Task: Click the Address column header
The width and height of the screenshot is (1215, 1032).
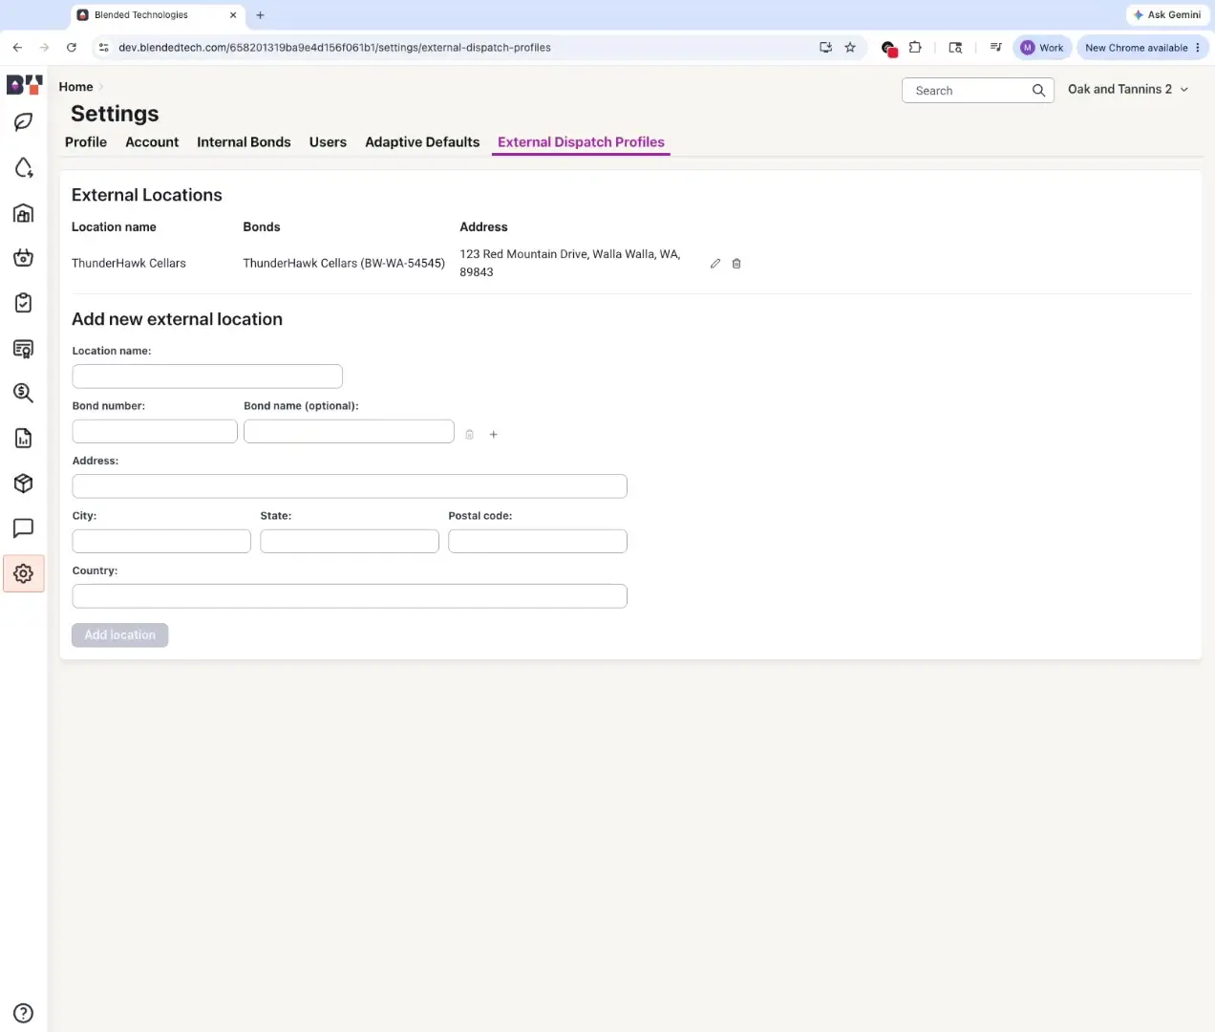Action: (x=483, y=227)
